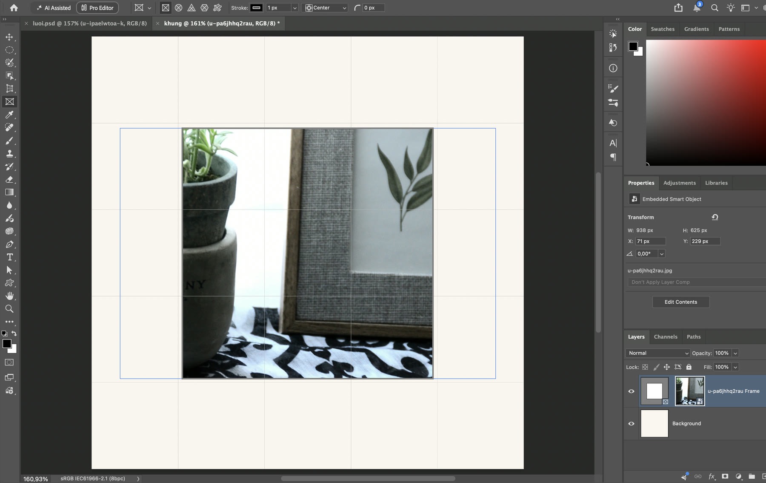The width and height of the screenshot is (766, 483).
Task: Open stroke width dropdown
Action: pos(294,8)
